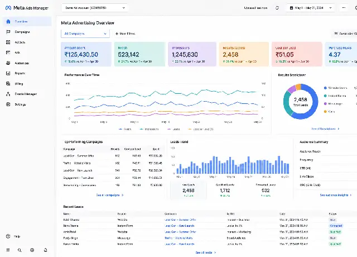Click the search magnifier icon at sidebar bottom
This screenshot has height=257, width=357.
click(x=20, y=250)
